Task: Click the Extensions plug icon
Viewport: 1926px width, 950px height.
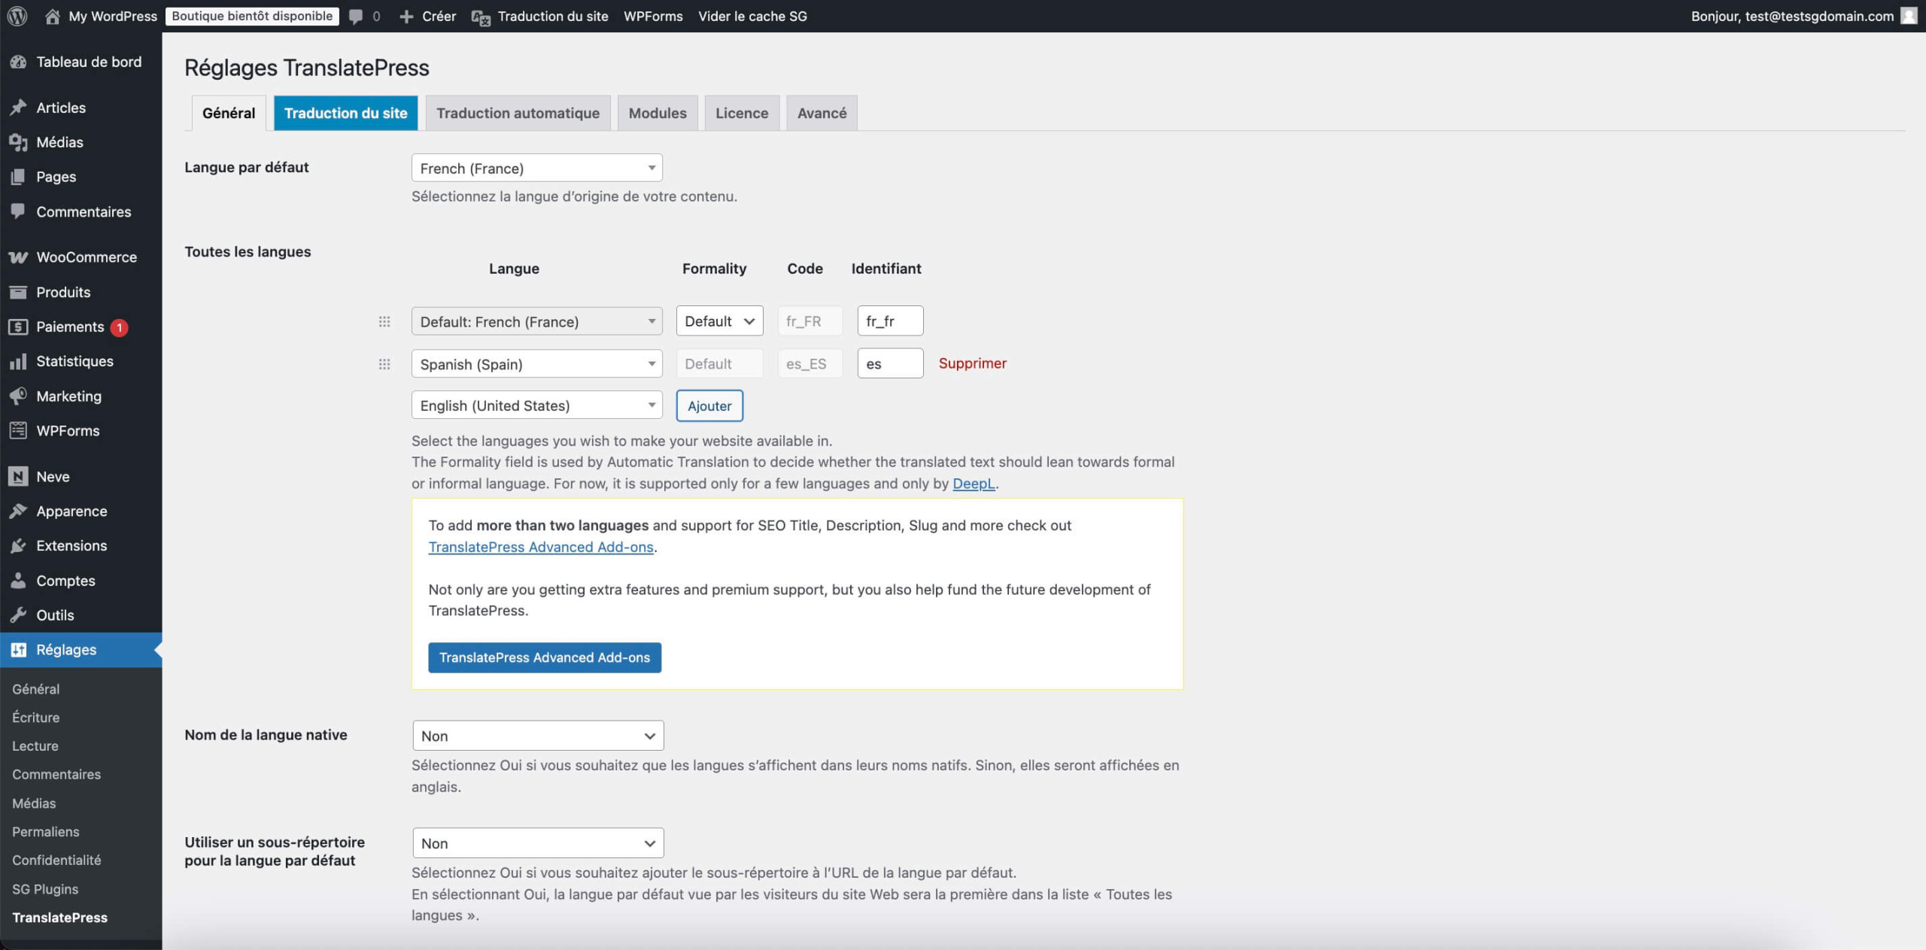Action: click(18, 545)
